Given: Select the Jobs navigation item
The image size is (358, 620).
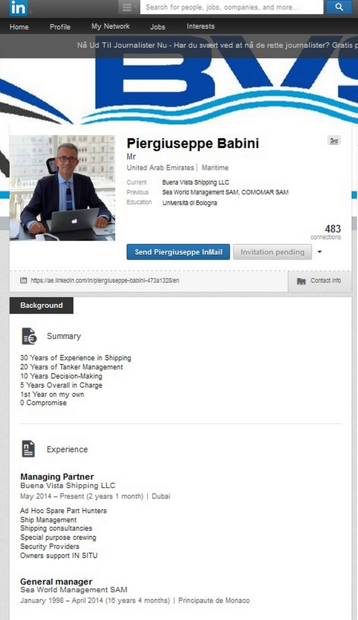Looking at the screenshot, I should (158, 27).
